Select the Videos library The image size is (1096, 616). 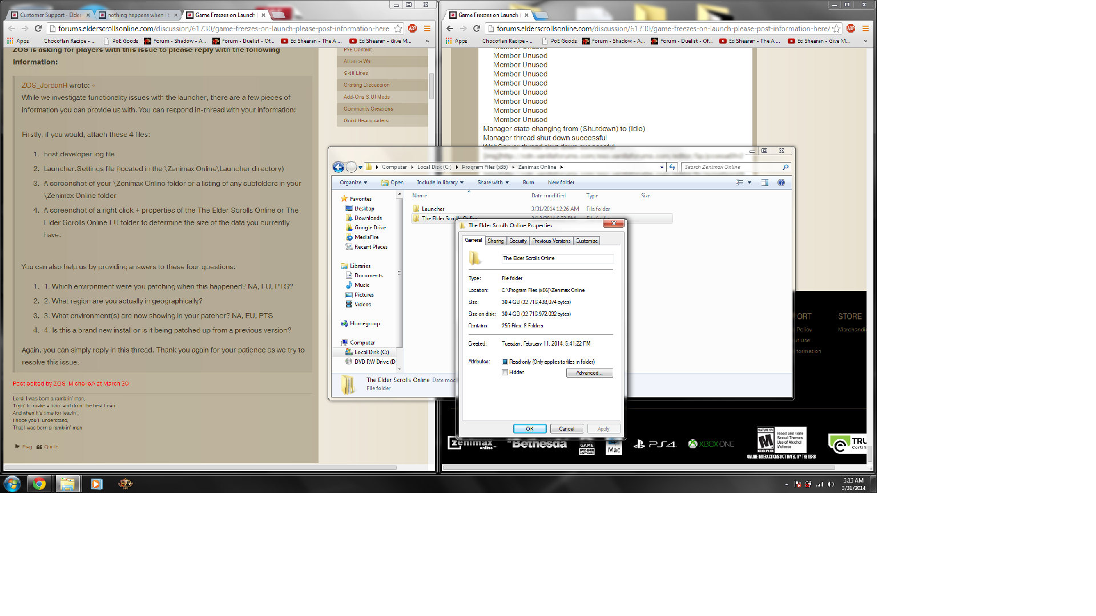coord(358,305)
